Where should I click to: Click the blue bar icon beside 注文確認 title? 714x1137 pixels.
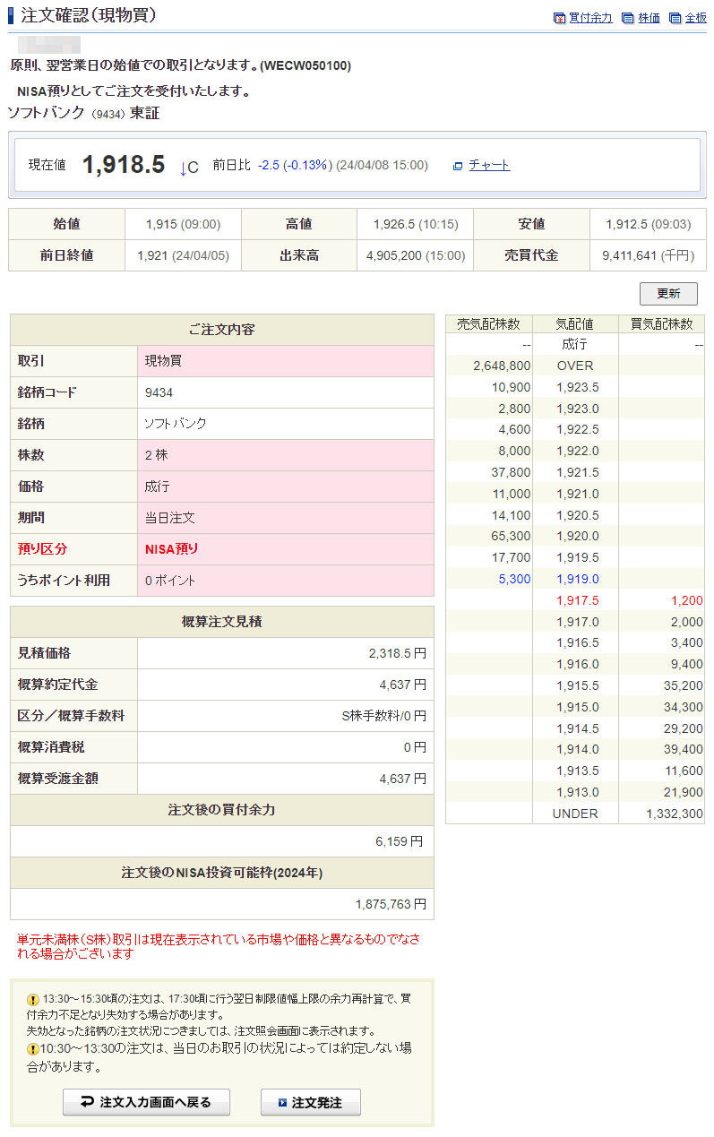(x=12, y=16)
